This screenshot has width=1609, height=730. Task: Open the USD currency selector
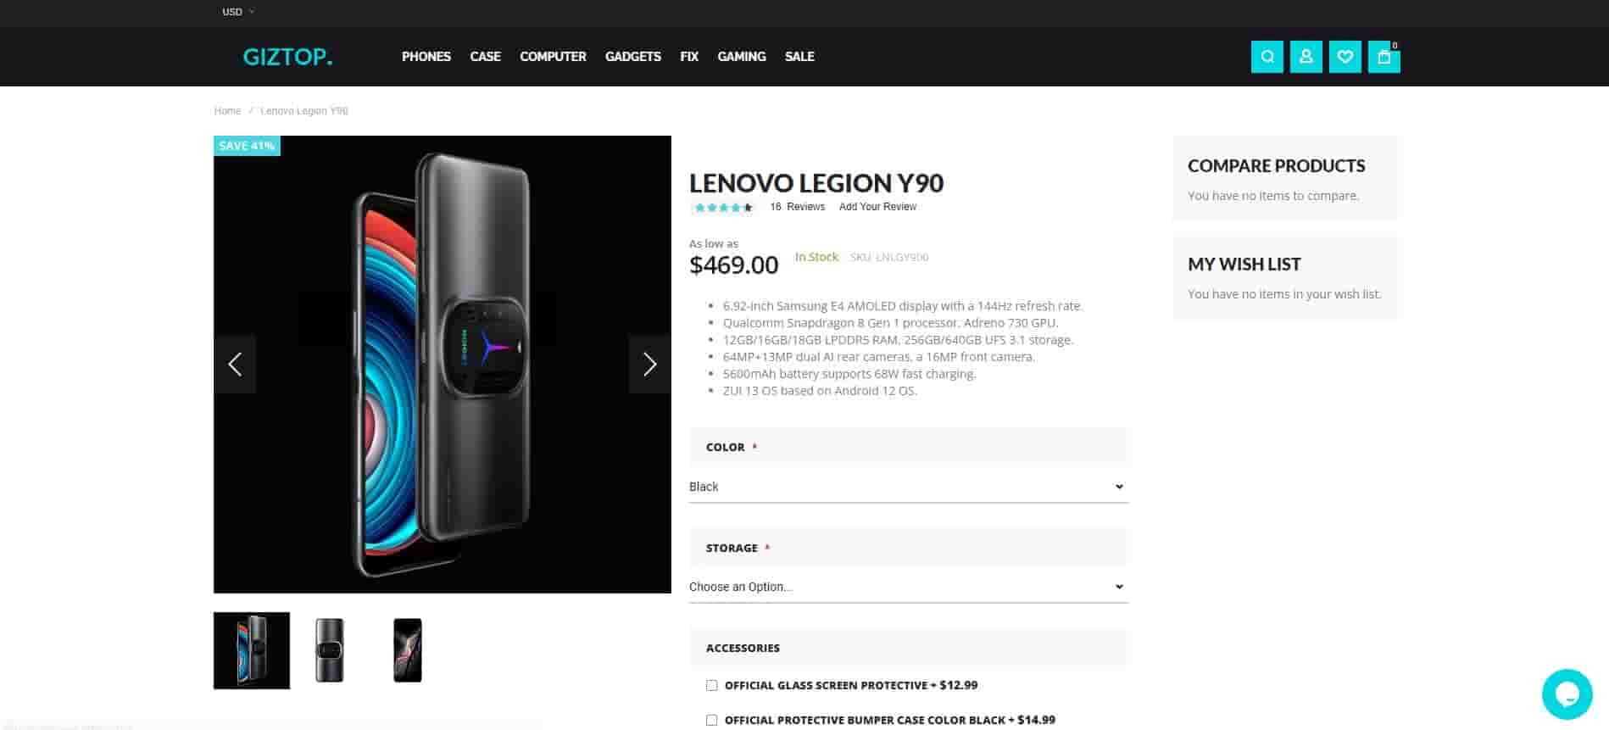pyautogui.click(x=238, y=12)
